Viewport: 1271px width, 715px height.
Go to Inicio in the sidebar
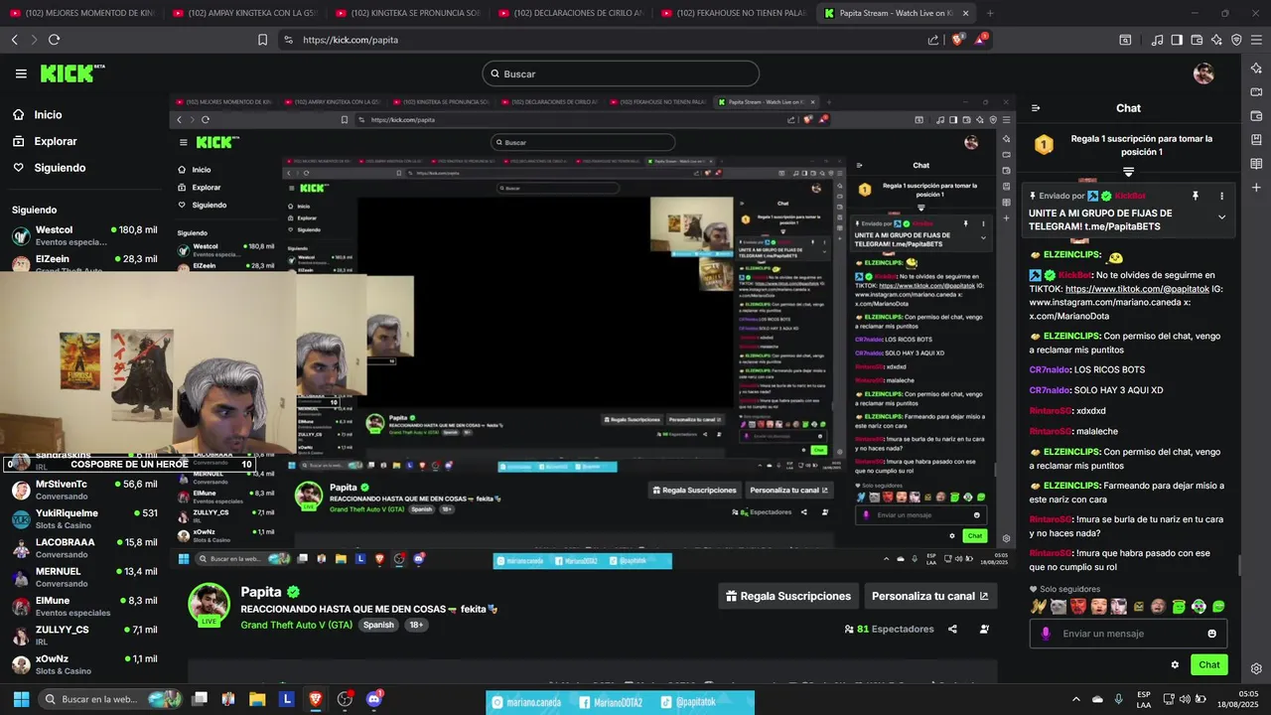tap(38, 114)
